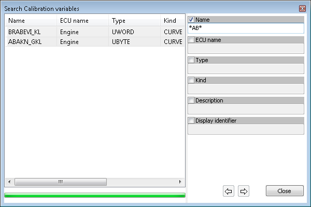Click the horizontal scrollbar left arrow

coord(9,182)
